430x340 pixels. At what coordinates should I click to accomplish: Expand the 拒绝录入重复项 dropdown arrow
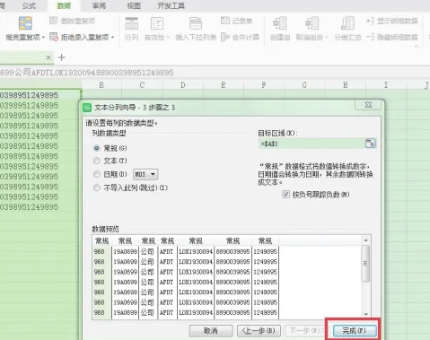coord(113,38)
